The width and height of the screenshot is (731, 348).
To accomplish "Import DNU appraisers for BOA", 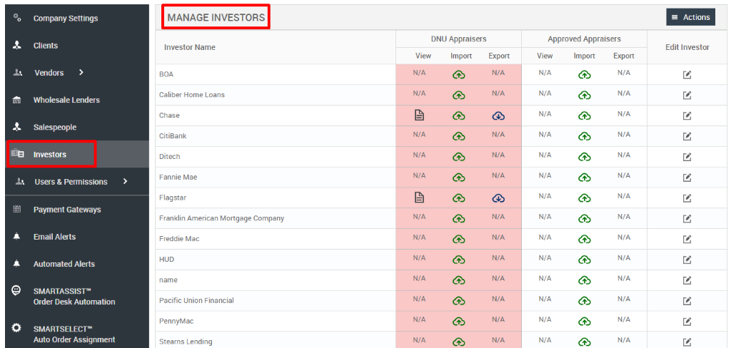I will (x=459, y=75).
